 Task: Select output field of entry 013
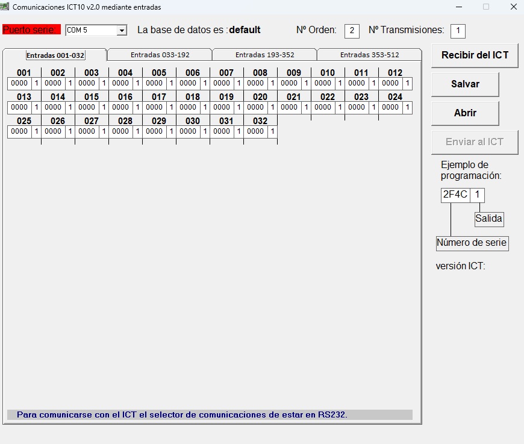pos(36,107)
